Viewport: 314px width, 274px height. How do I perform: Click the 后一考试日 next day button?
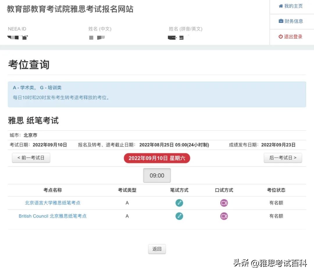coord(283,158)
